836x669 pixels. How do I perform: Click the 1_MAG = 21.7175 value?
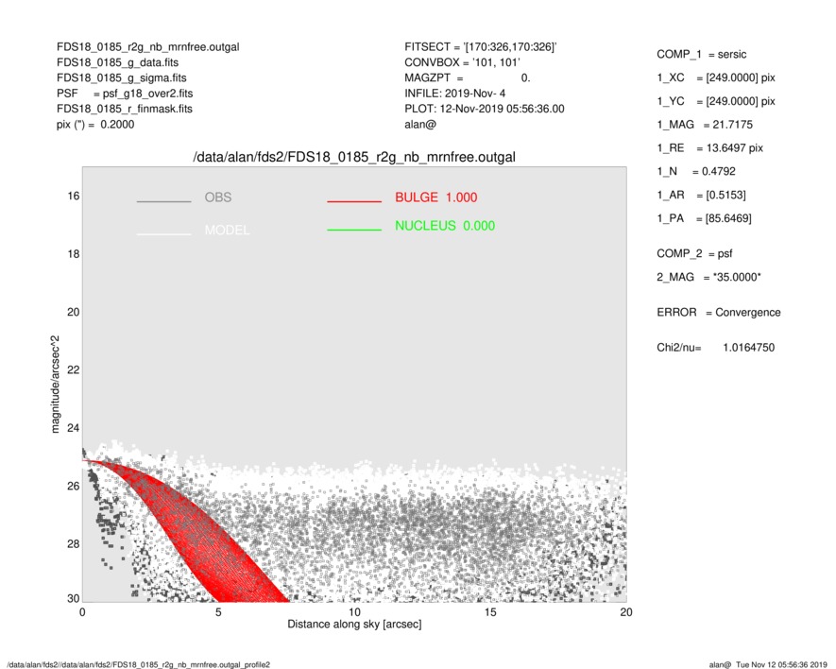pyautogui.click(x=705, y=125)
